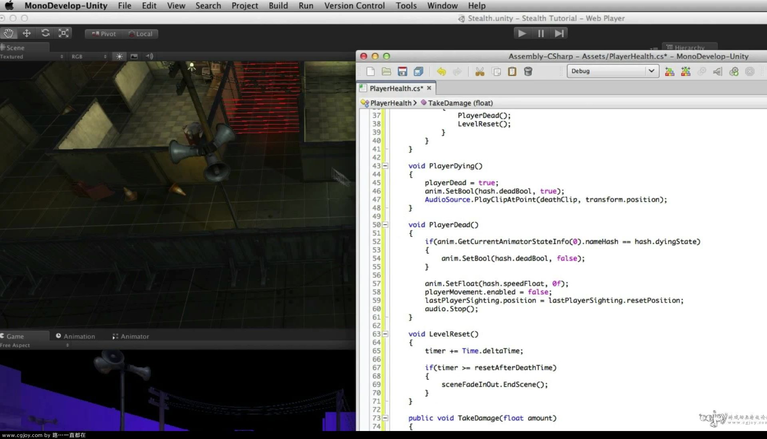Collapse the LevelReset() method fold
767x439 pixels.
[x=385, y=334]
